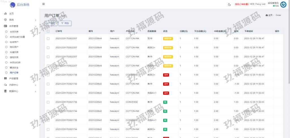Screen dimensions: 290x138
Task: Click the blue power avatar icon
Action: tap(283, 4)
